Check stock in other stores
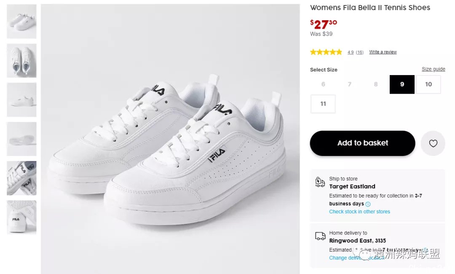 [359, 212]
